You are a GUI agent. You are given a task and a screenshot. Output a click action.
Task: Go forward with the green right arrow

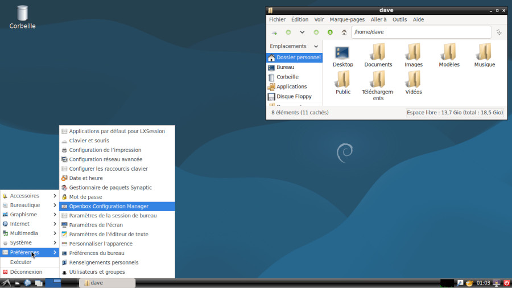[316, 32]
